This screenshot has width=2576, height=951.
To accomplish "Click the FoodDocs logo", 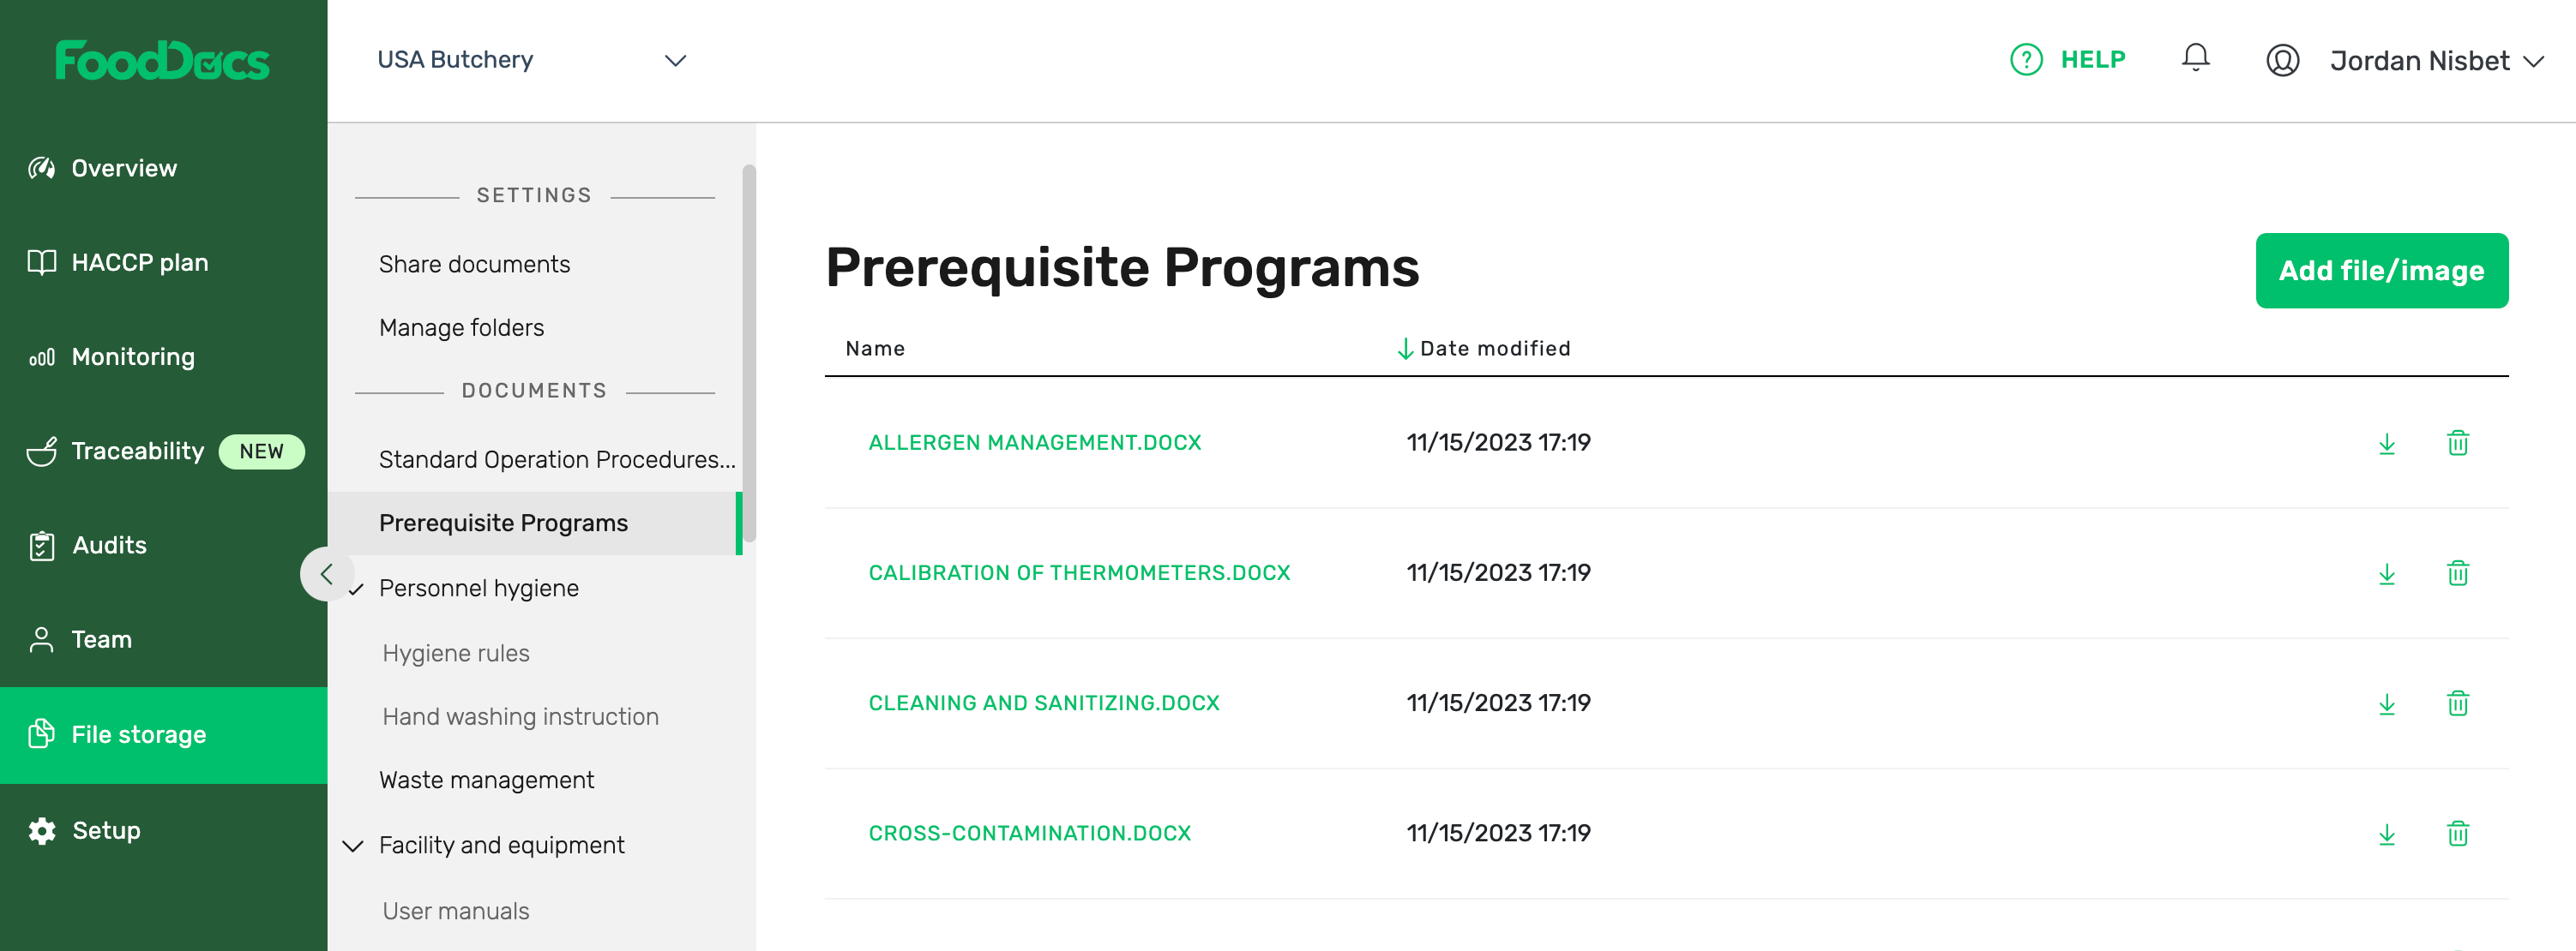I will (x=162, y=60).
